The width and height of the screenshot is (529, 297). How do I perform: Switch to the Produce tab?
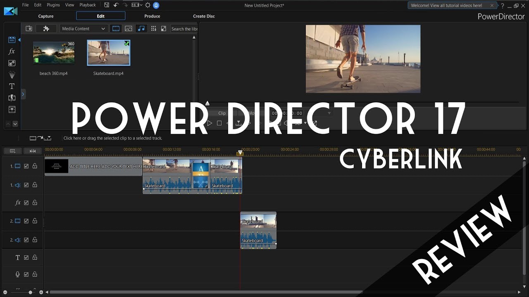pyautogui.click(x=152, y=16)
